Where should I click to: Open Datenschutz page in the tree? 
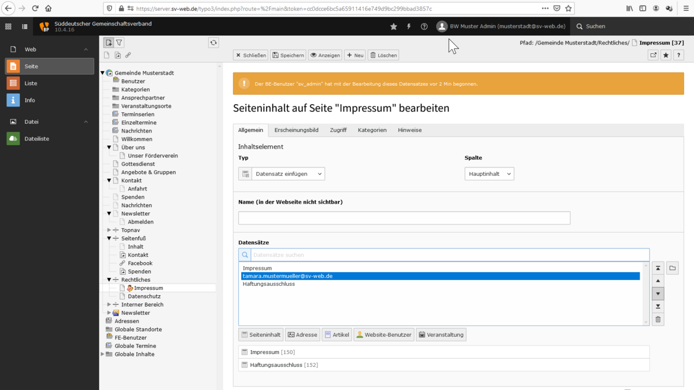coord(144,296)
